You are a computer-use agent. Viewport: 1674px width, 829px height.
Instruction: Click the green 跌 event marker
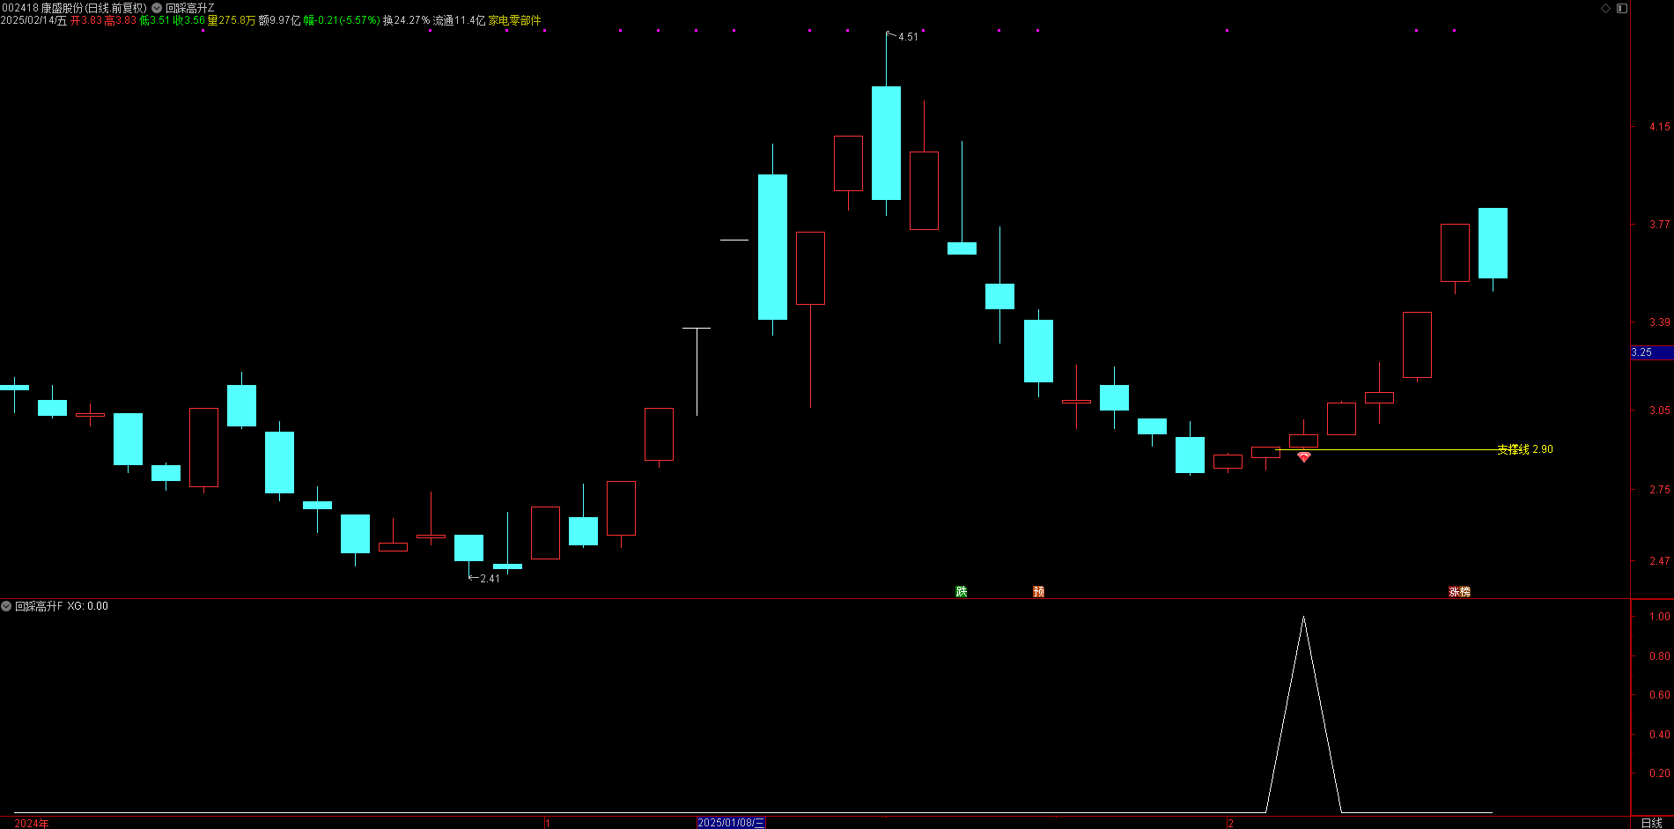coord(962,591)
